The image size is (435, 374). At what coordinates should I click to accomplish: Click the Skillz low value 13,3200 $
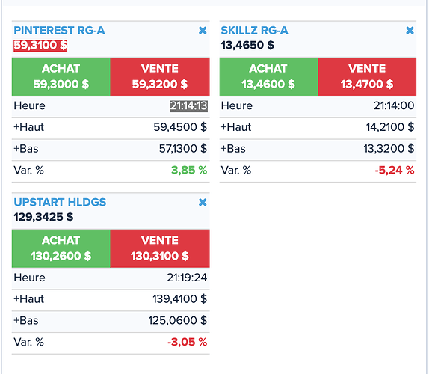(x=389, y=149)
